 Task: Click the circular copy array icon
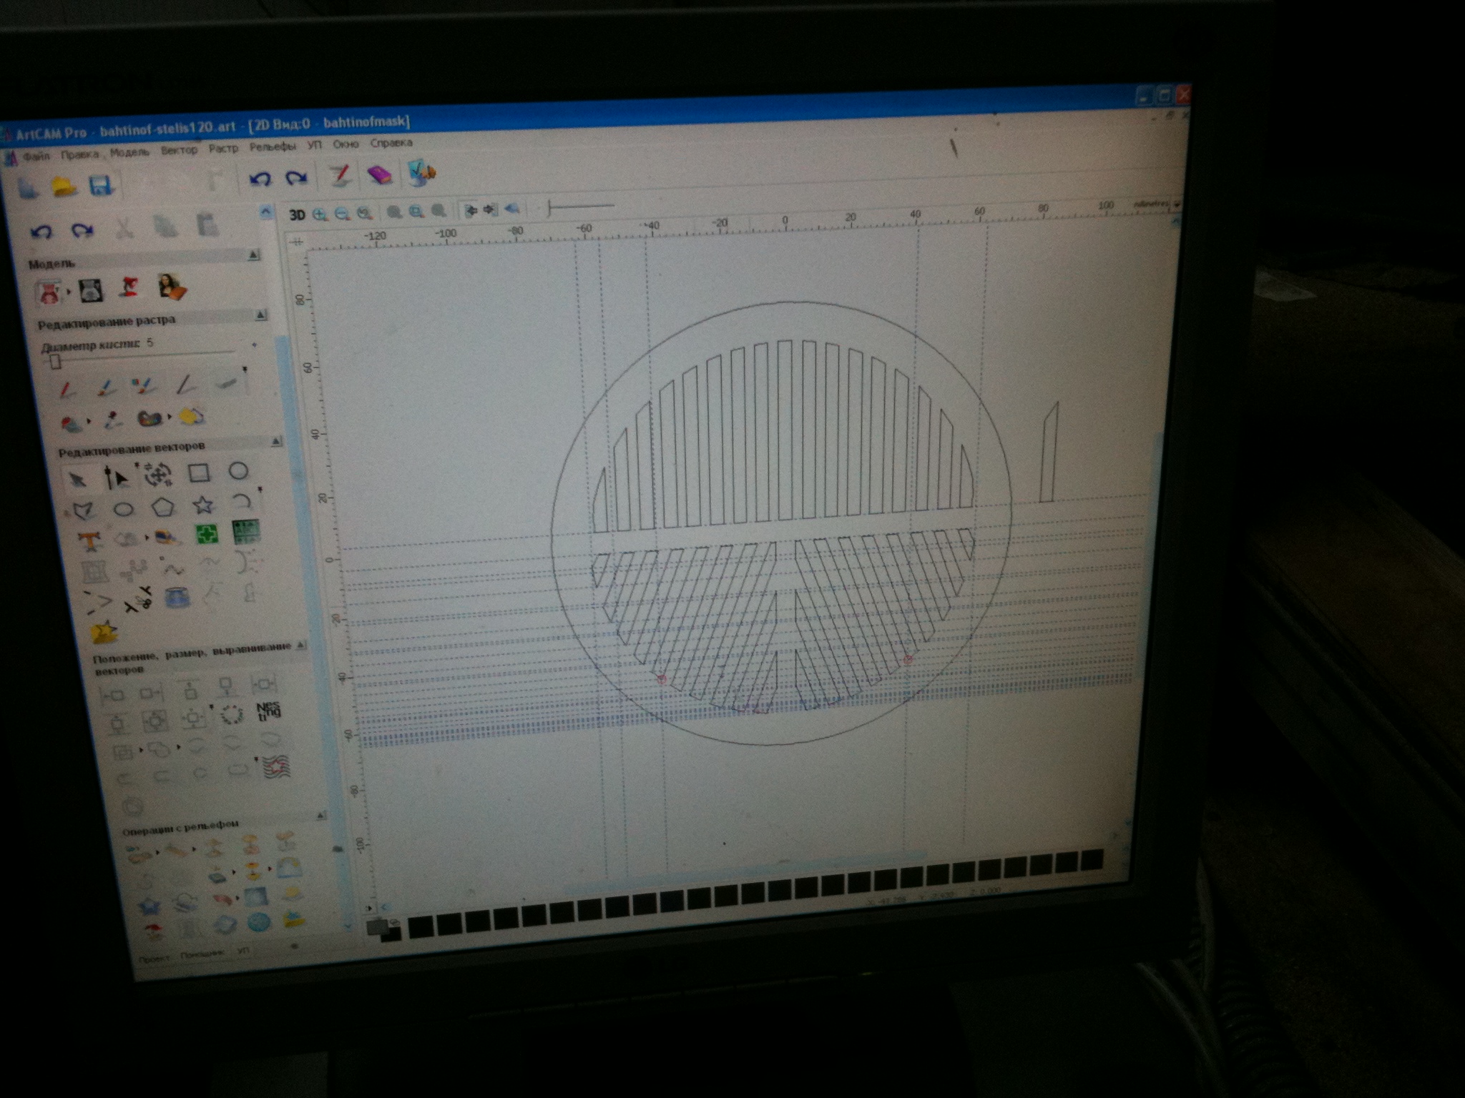coord(231,714)
